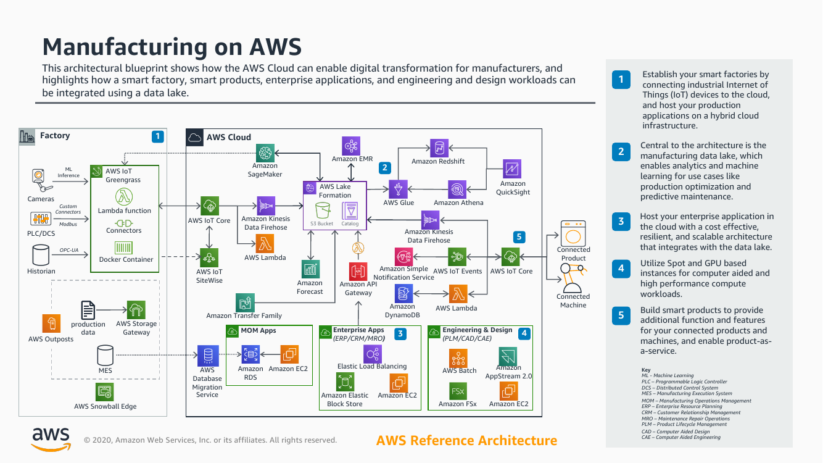
Task: Click the Elastic Load Balancing icon
Action: coord(373,353)
